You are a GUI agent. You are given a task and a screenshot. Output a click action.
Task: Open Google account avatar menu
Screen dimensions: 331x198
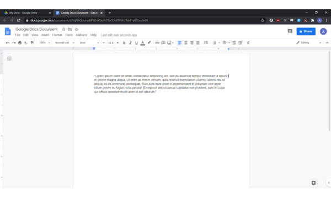(323, 31)
